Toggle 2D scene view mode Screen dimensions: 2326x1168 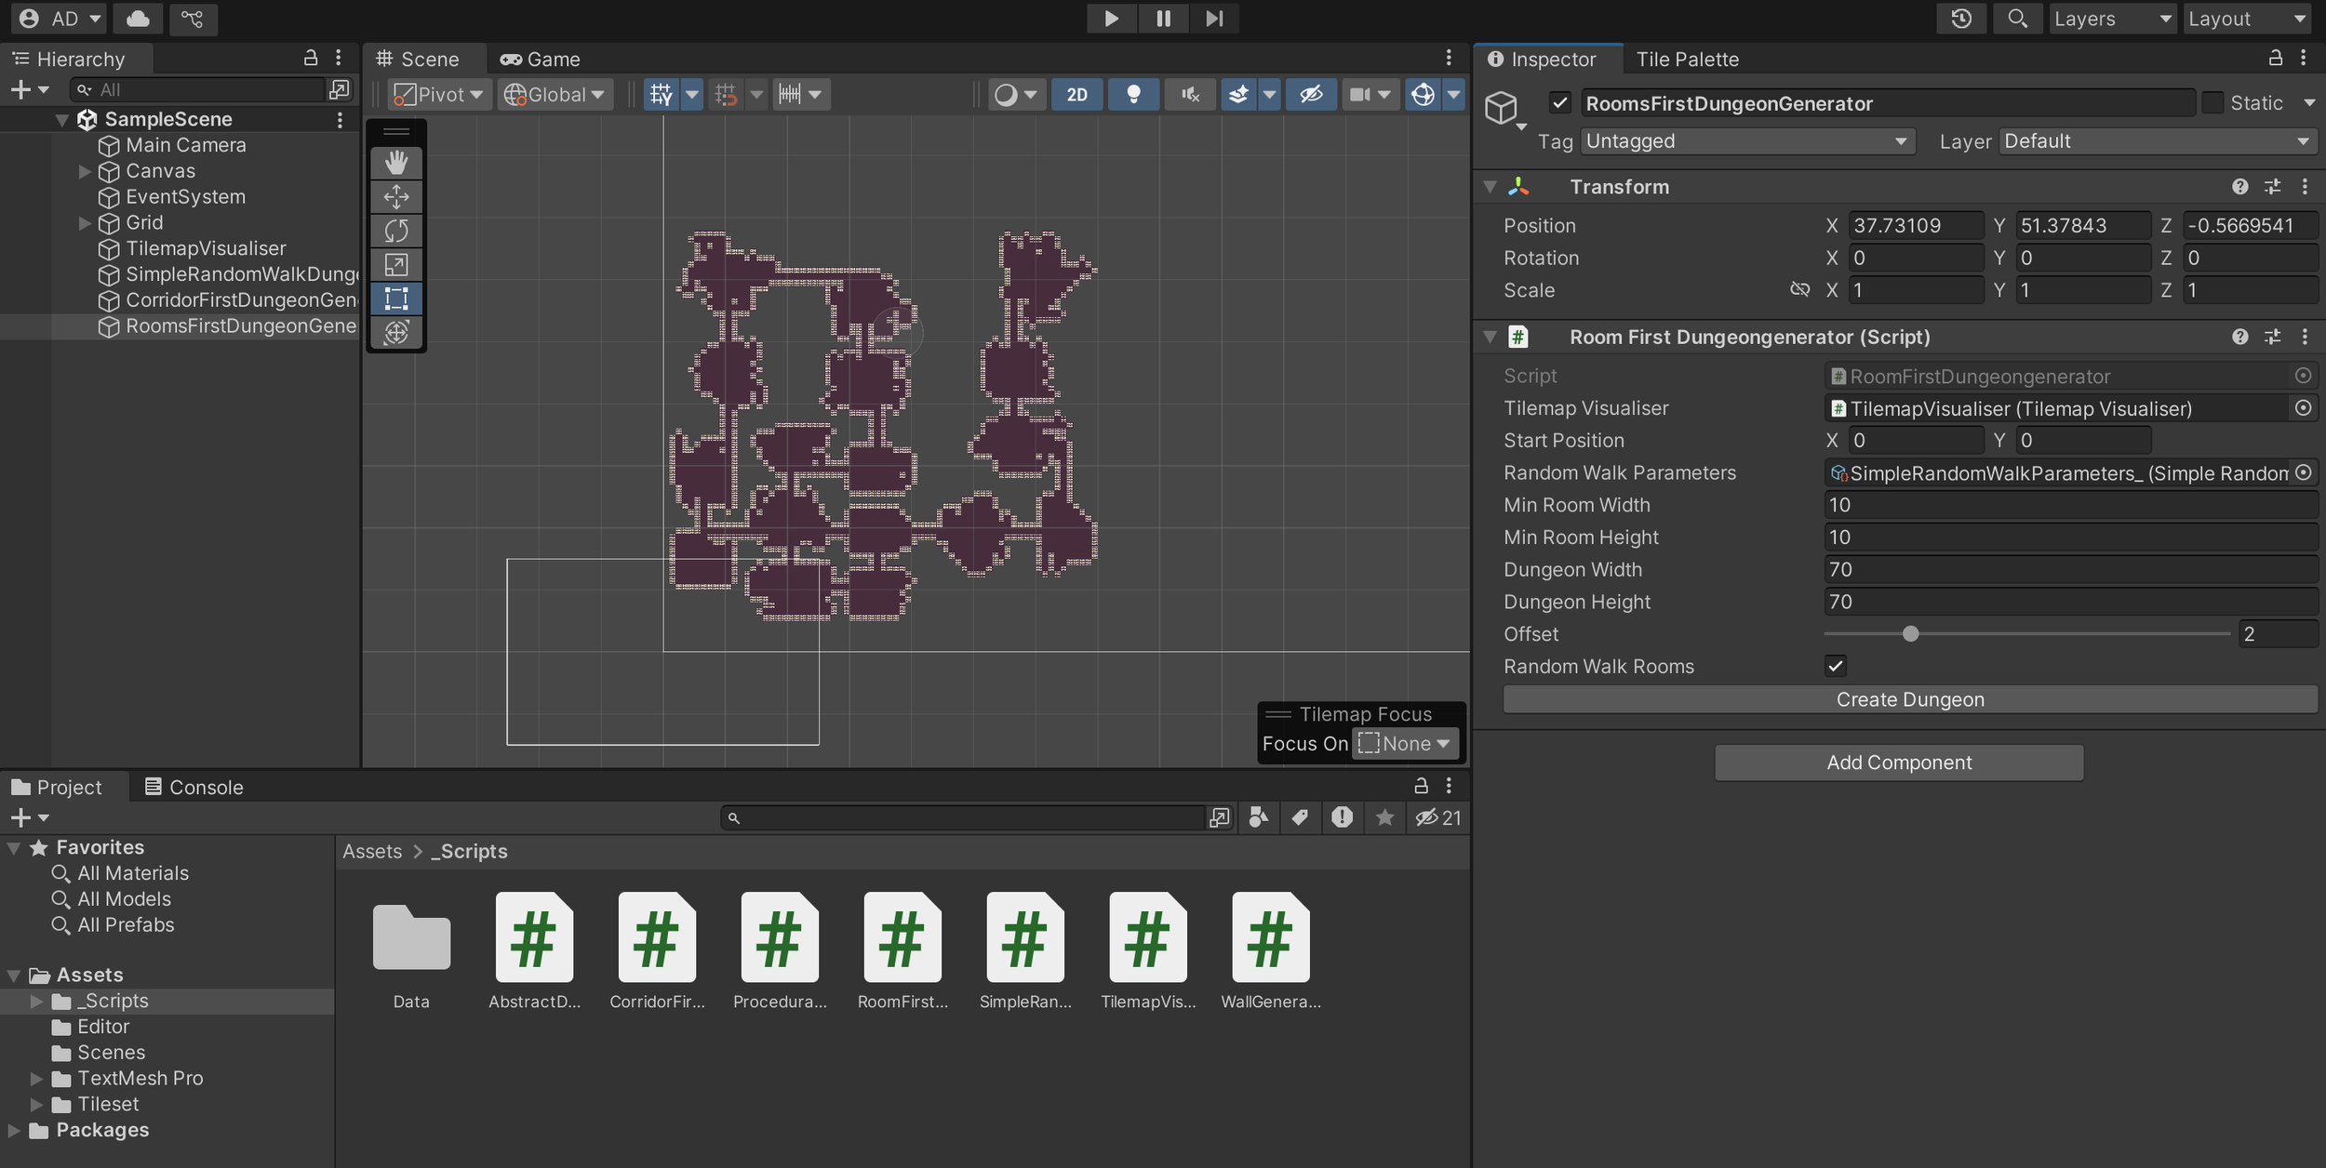pos(1076,94)
